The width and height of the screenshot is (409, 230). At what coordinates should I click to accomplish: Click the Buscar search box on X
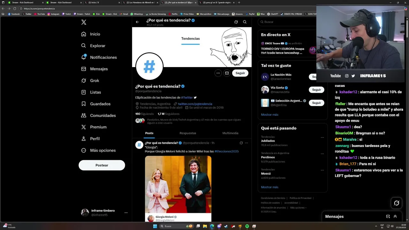tap(288, 22)
